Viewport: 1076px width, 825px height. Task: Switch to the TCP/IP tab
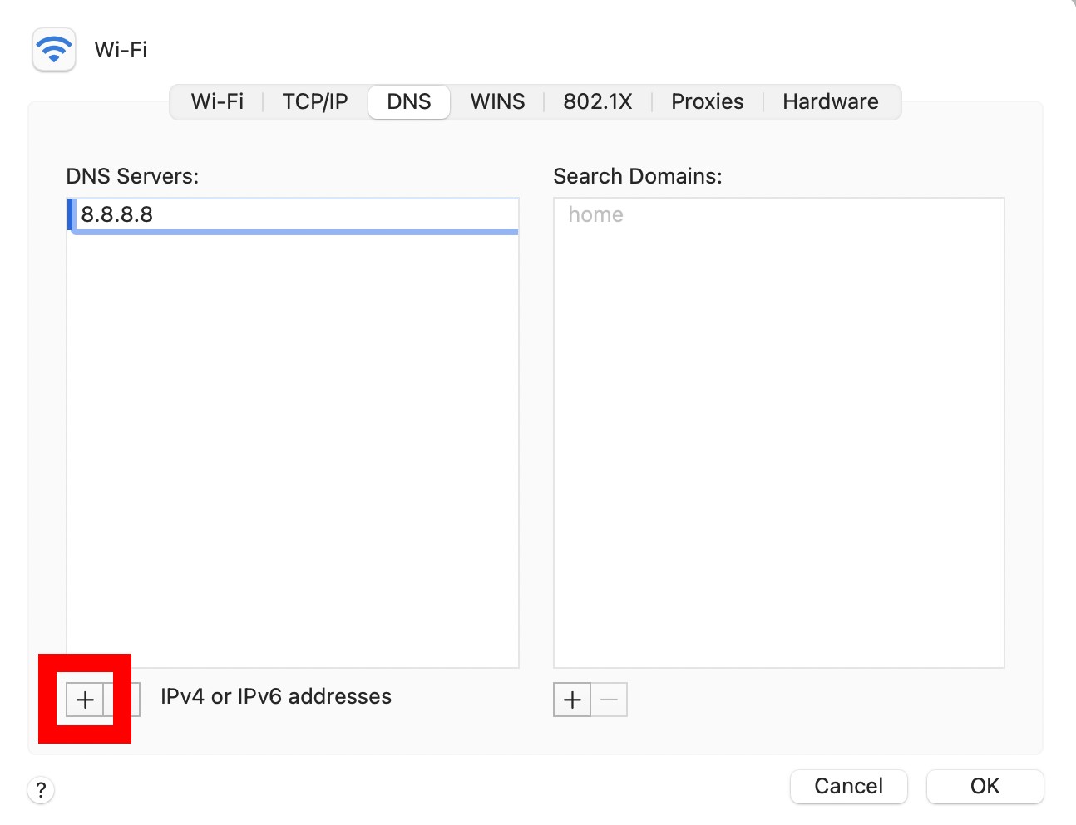pyautogui.click(x=314, y=101)
